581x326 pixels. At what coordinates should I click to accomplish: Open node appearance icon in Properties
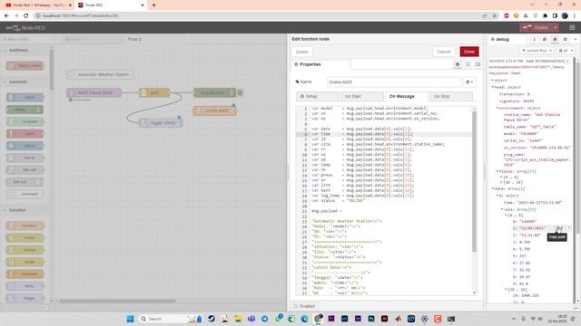click(478, 64)
